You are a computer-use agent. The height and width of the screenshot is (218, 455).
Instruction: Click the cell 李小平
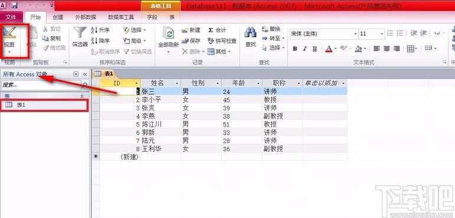(161, 100)
